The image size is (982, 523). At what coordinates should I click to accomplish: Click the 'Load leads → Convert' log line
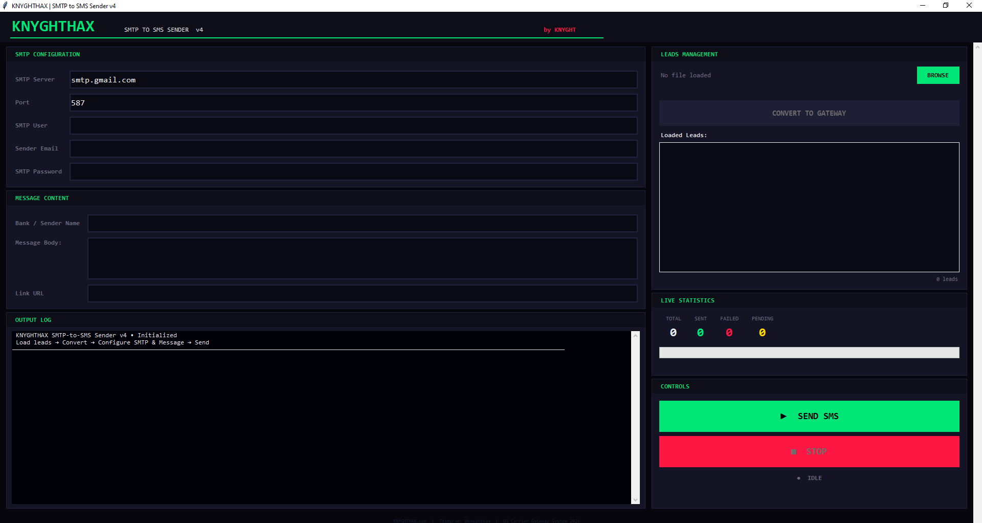(x=113, y=342)
